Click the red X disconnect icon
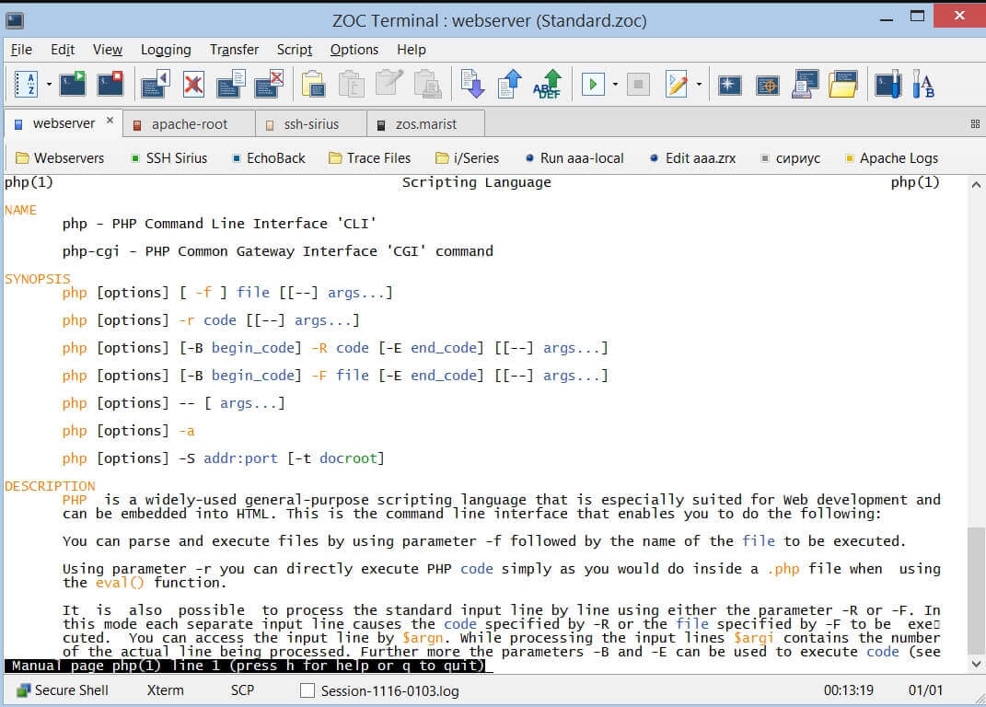The width and height of the screenshot is (986, 707). click(193, 85)
